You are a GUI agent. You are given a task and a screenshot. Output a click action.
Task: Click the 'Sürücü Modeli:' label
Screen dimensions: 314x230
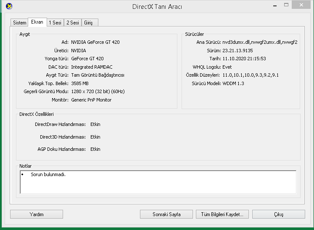pyautogui.click(x=206, y=83)
